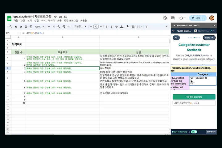222x148 pixels.
Task: Redo the last action
Action: pos(21,27)
